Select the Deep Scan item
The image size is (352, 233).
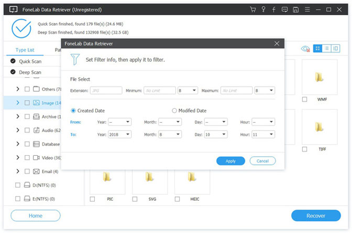[30, 72]
